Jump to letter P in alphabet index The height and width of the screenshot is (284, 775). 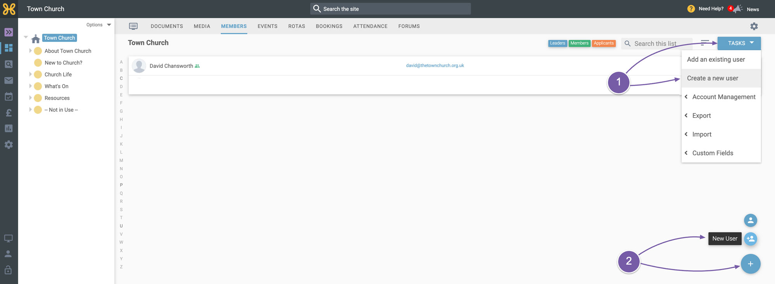click(x=121, y=185)
